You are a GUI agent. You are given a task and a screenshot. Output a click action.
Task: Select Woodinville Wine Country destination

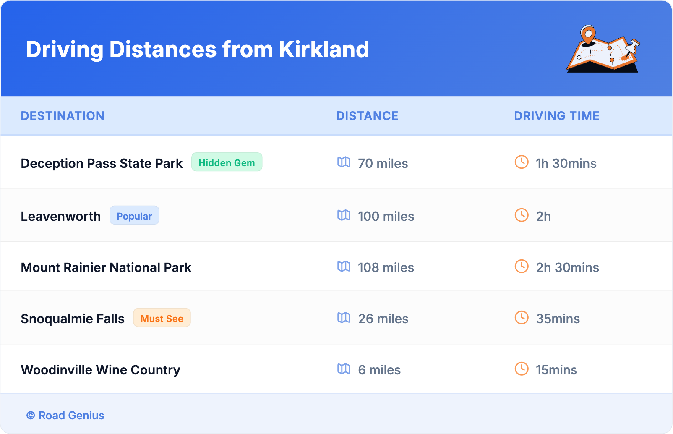[x=101, y=370]
